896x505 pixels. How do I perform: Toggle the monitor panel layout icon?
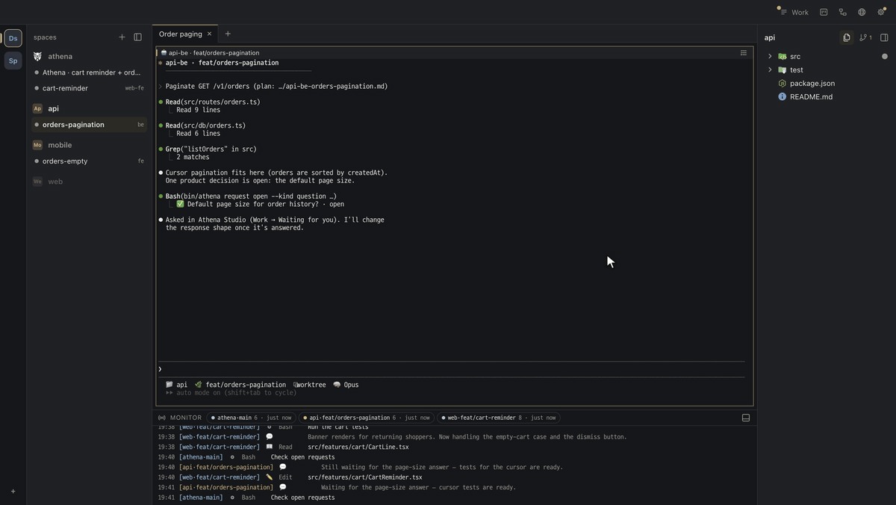pyautogui.click(x=745, y=418)
